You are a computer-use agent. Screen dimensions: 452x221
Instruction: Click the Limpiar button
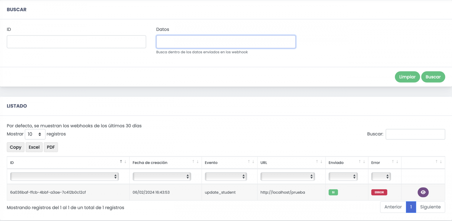pos(407,77)
